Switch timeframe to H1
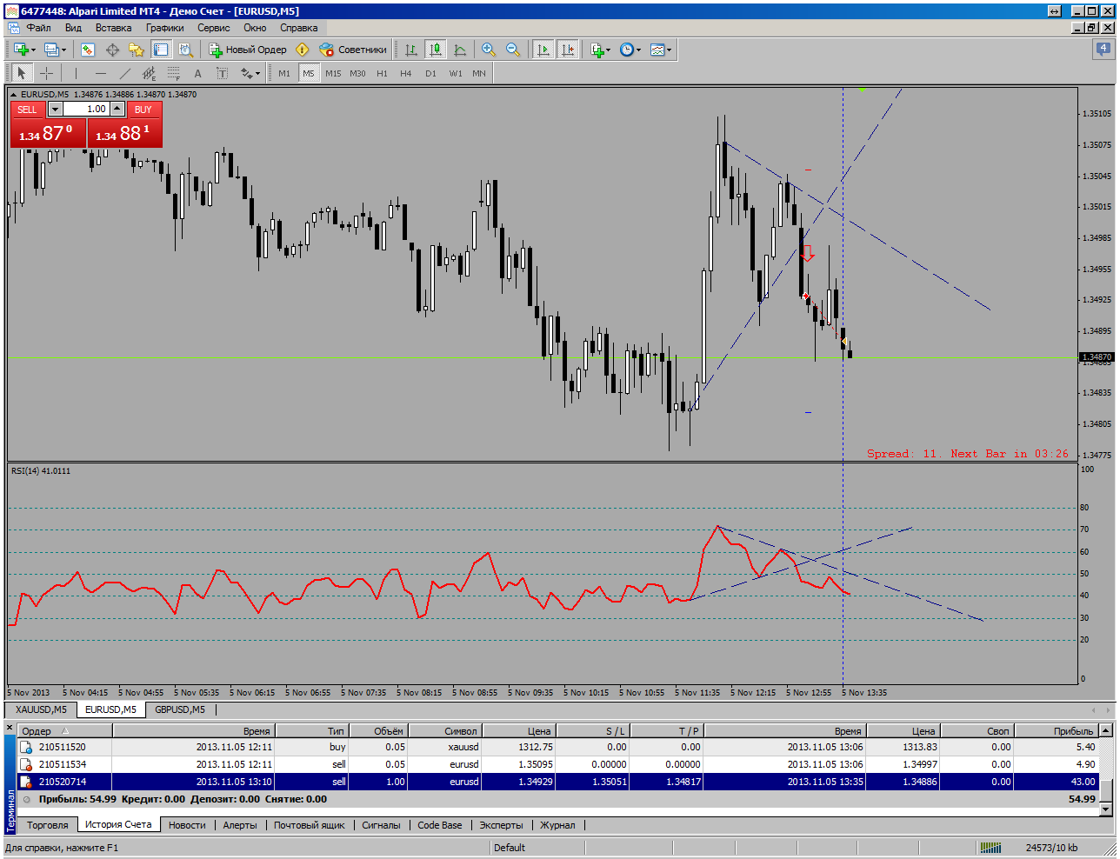1120x859 pixels. click(x=382, y=73)
